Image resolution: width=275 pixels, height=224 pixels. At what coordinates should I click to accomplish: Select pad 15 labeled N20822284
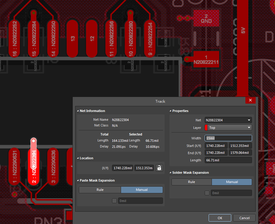coord(34,39)
